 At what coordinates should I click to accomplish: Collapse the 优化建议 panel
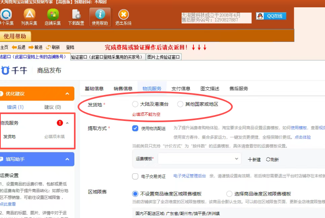point(67,94)
